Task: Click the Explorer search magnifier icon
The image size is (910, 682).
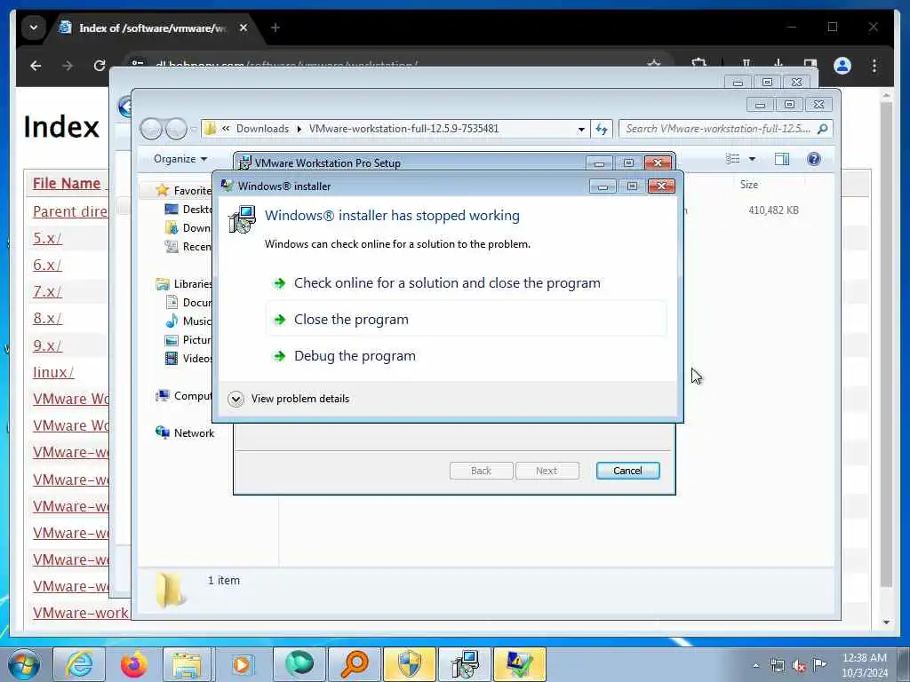Action: [x=822, y=129]
